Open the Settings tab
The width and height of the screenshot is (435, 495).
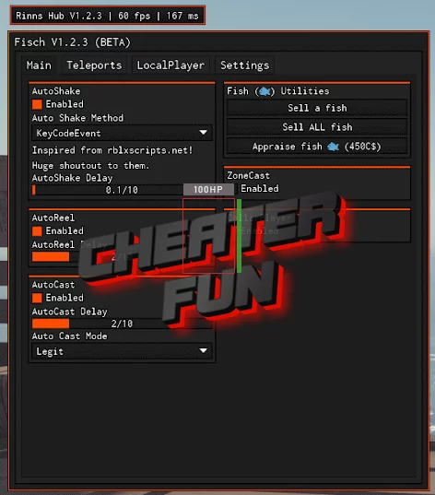click(244, 65)
